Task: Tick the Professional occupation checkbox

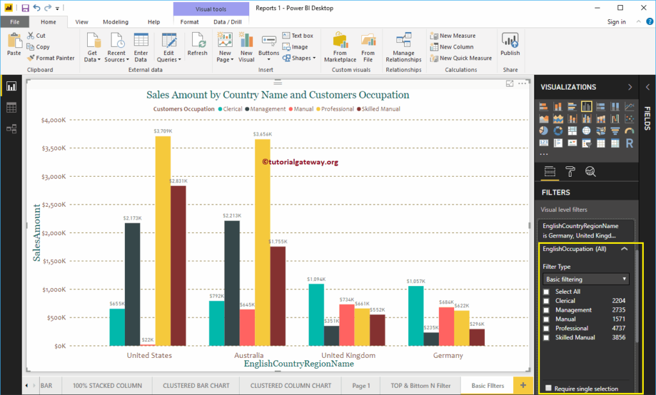Action: pyautogui.click(x=546, y=328)
